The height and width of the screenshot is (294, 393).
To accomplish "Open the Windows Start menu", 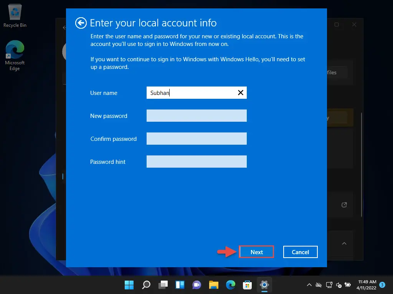I will tap(129, 285).
